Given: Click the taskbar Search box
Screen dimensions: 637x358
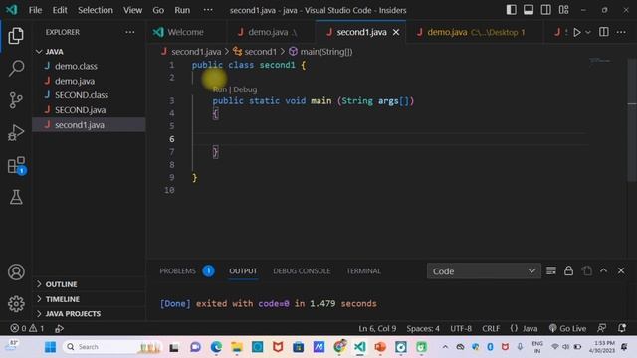Looking at the screenshot, I should (x=112, y=347).
